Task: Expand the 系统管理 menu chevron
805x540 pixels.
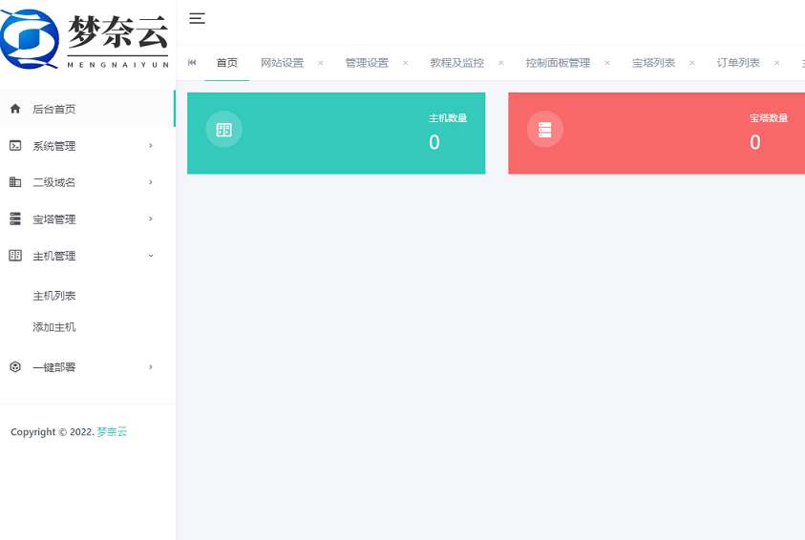Action: click(x=151, y=146)
